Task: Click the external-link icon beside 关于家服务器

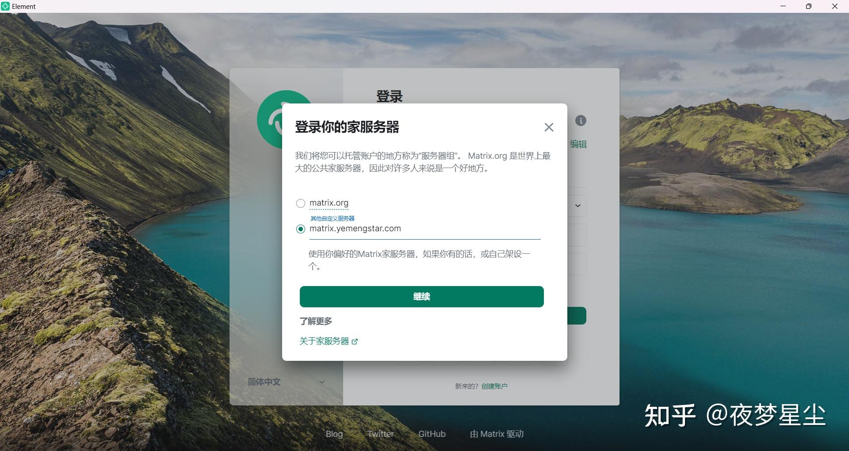Action: pyautogui.click(x=355, y=341)
